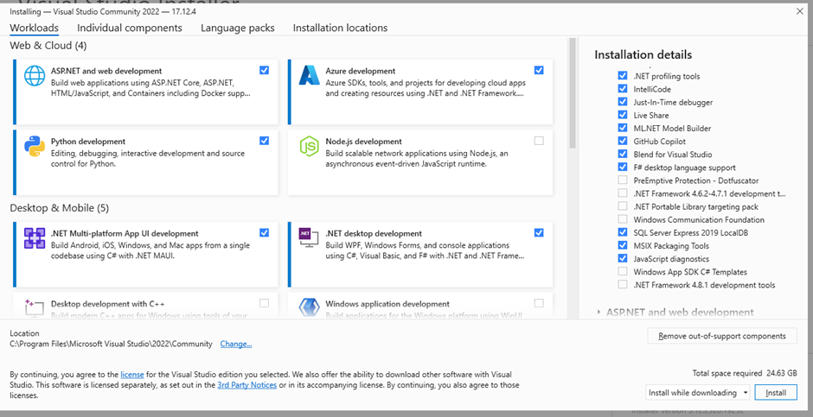
Task: Click the Change... location link
Action: tap(236, 344)
